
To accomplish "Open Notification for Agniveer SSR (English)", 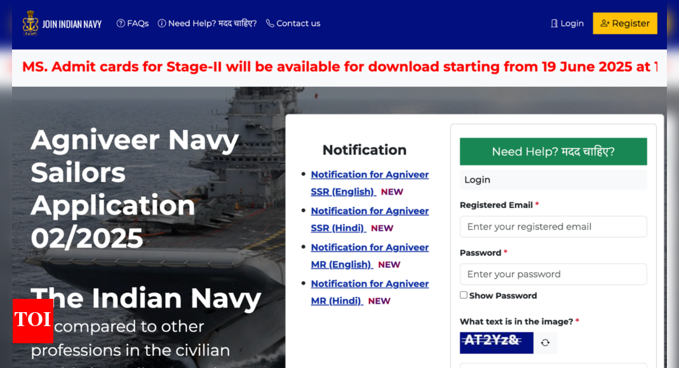I will point(369,183).
